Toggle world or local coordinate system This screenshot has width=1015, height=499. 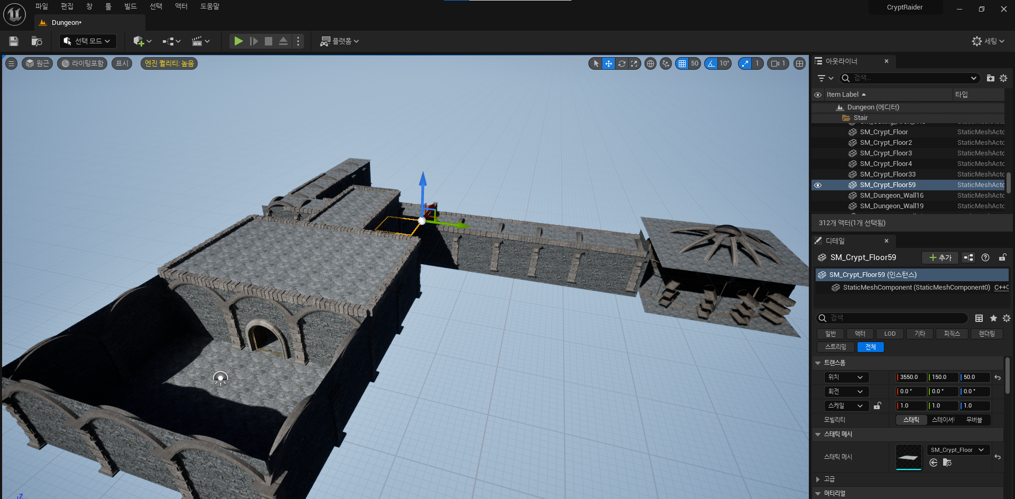(650, 63)
